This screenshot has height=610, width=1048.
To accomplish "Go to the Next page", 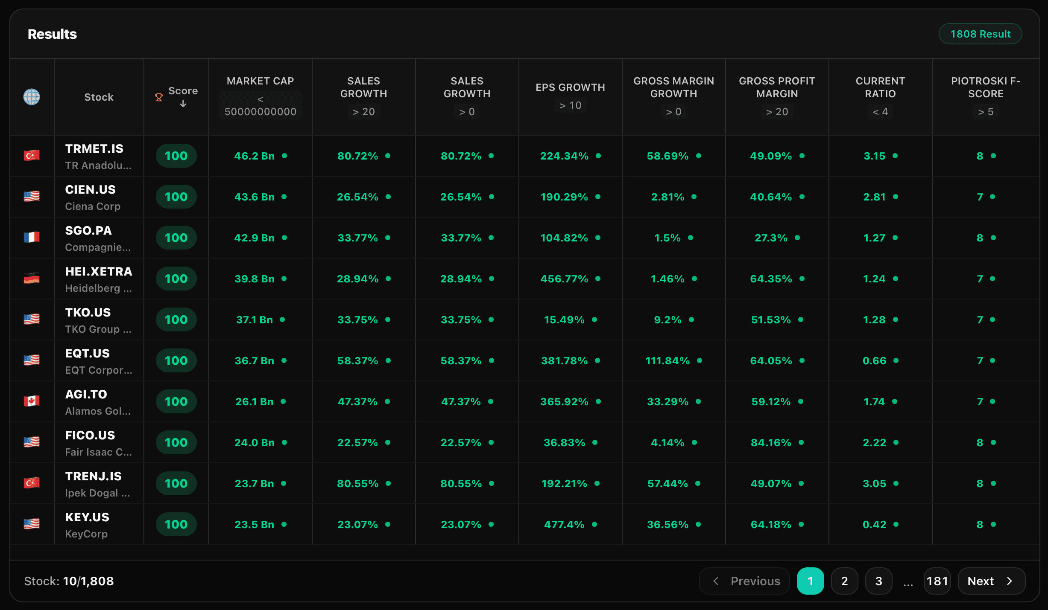I will [x=992, y=581].
